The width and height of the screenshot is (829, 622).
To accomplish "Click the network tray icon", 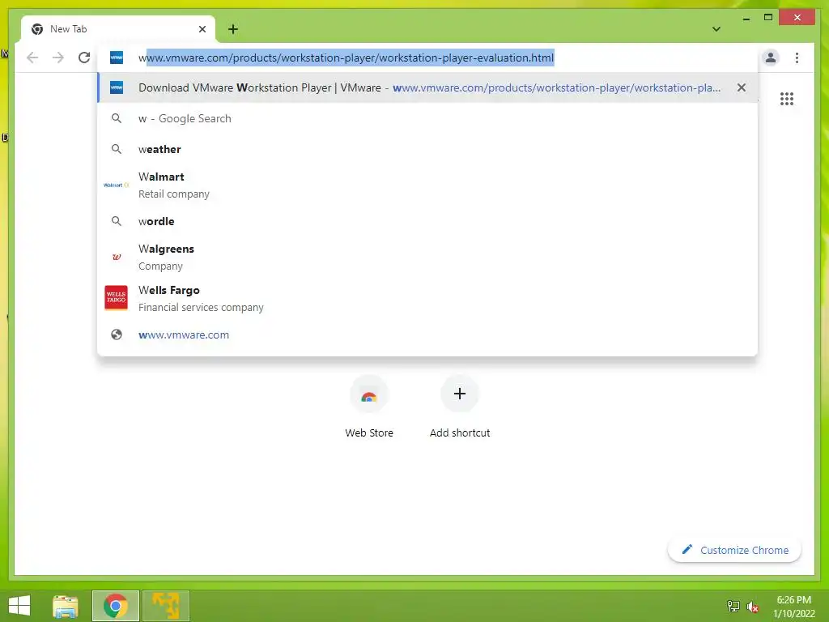I will 733,606.
